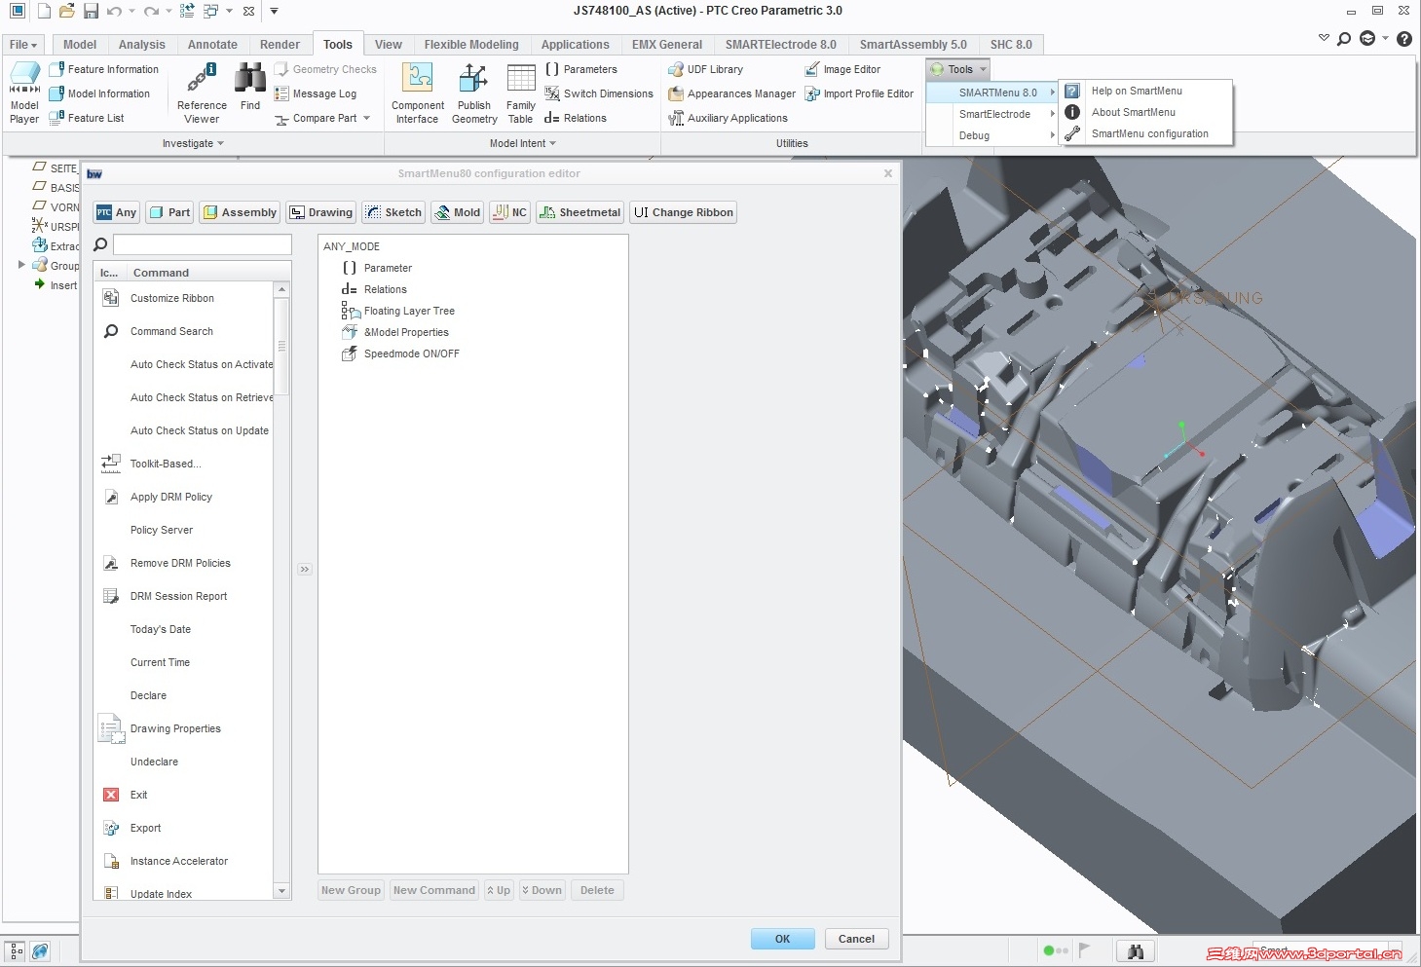Viewport: 1421px width, 967px height.
Task: Open Component Interface tool
Action: [x=418, y=93]
